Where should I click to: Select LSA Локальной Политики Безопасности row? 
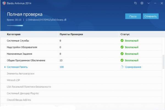81,87
